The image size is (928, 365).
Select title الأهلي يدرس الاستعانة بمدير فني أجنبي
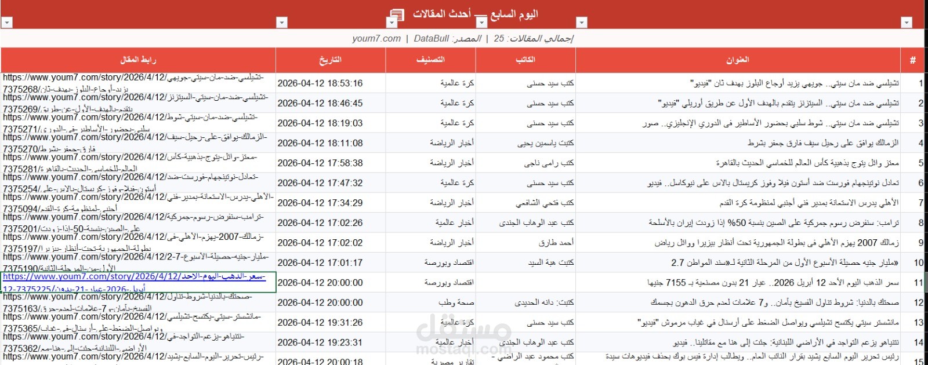738,203
